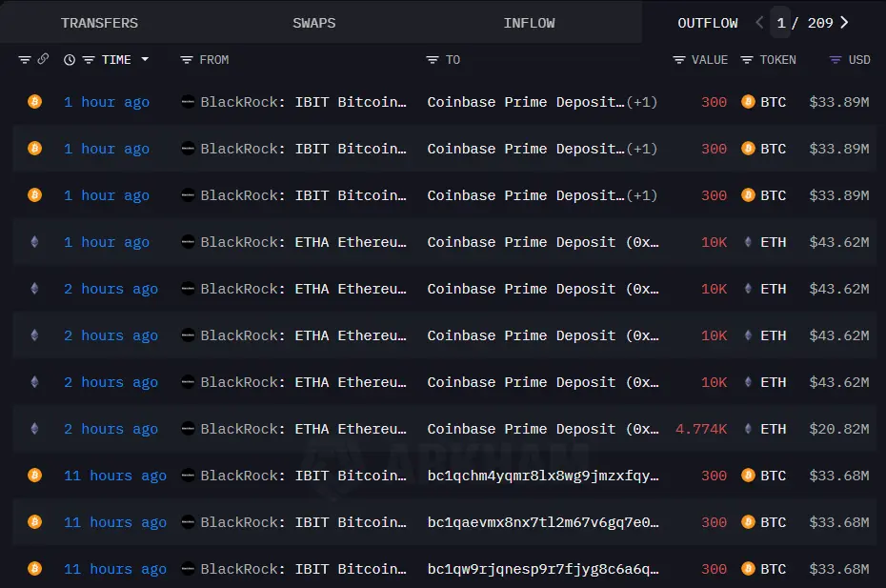The image size is (886, 588).
Task: Click the link icon in the header row
Action: pyautogui.click(x=43, y=59)
